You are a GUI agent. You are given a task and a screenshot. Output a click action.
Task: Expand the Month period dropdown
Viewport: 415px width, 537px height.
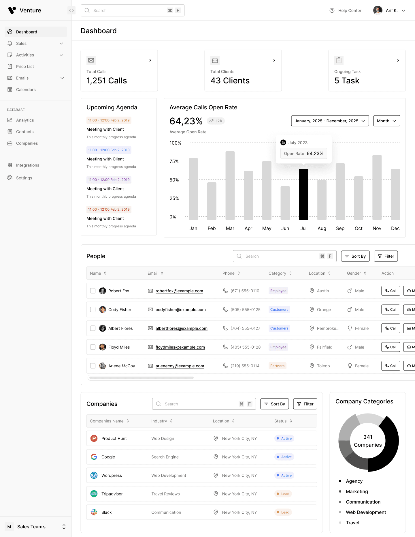(386, 121)
